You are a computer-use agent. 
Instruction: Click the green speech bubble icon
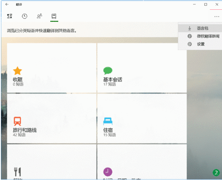(108, 70)
